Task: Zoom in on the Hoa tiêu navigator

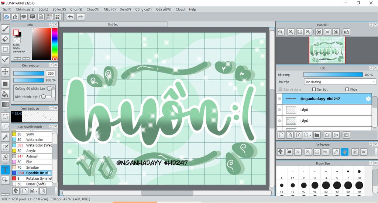Action: point(291,32)
